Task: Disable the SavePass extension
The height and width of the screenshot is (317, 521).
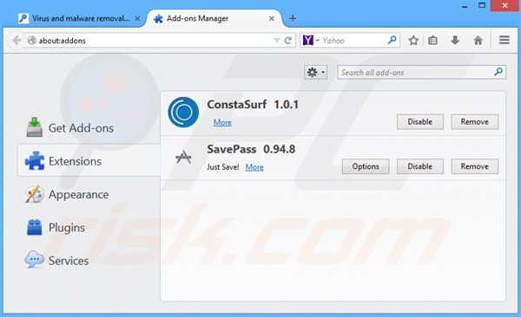Action: (x=420, y=166)
